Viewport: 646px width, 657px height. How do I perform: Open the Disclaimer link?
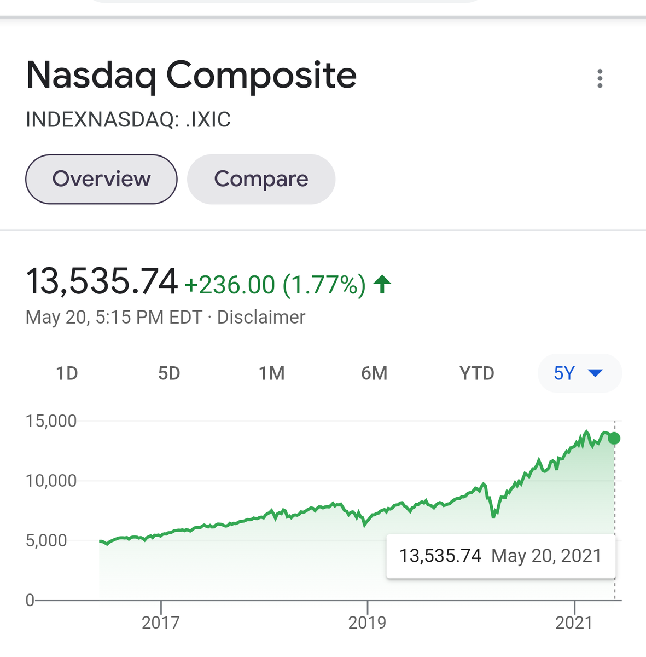pyautogui.click(x=261, y=317)
